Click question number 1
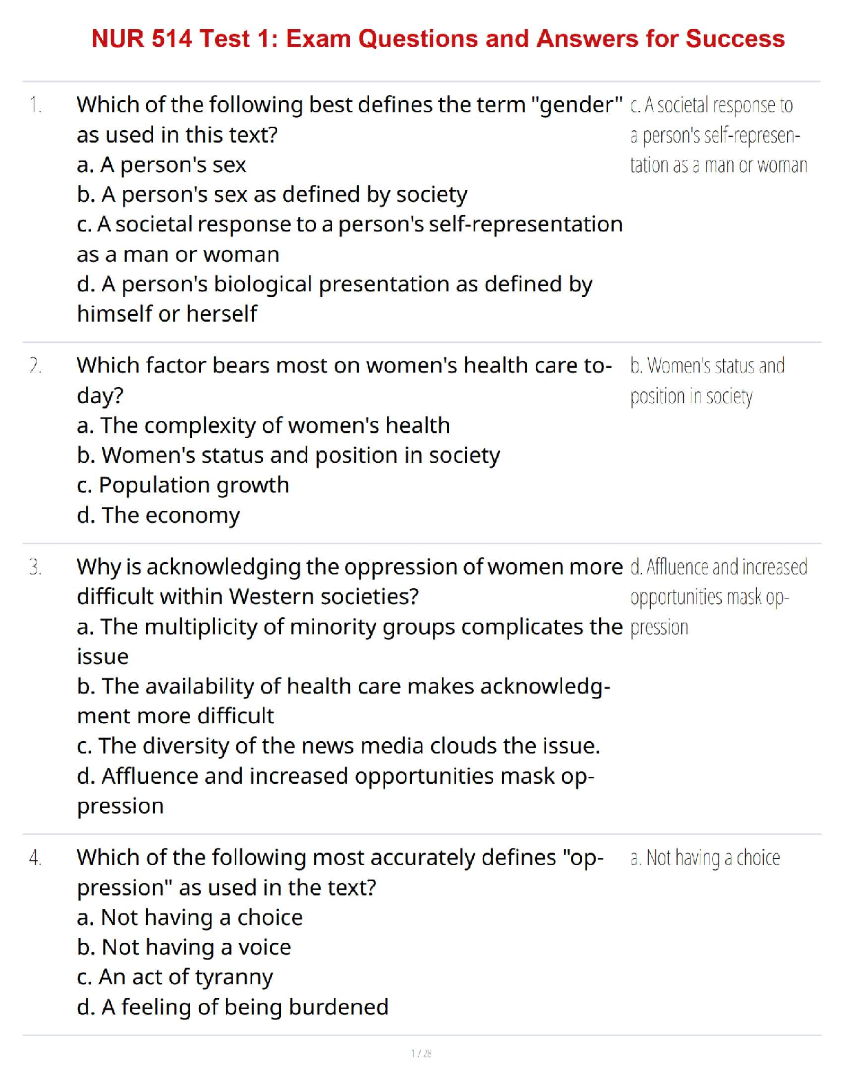843x1091 pixels. coord(35,105)
